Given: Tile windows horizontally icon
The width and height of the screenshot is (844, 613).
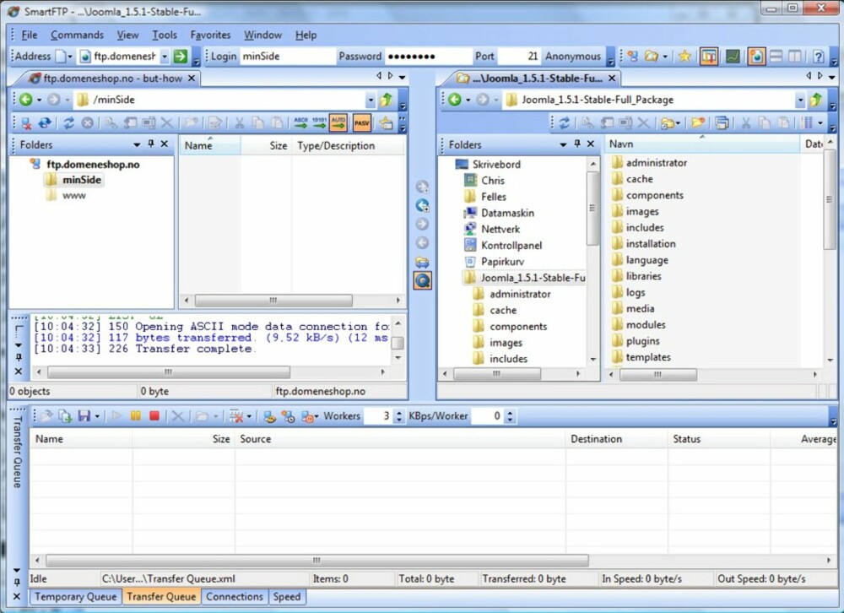Looking at the screenshot, I should 776,56.
